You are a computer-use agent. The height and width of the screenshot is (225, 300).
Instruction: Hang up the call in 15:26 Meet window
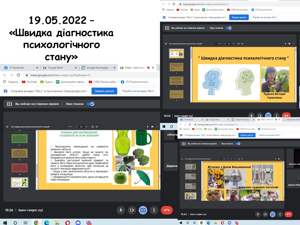click(167, 210)
